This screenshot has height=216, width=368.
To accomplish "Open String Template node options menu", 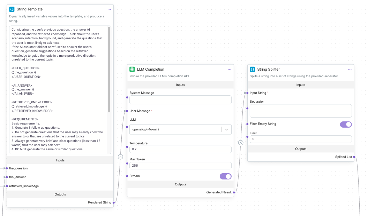I will [109, 9].
